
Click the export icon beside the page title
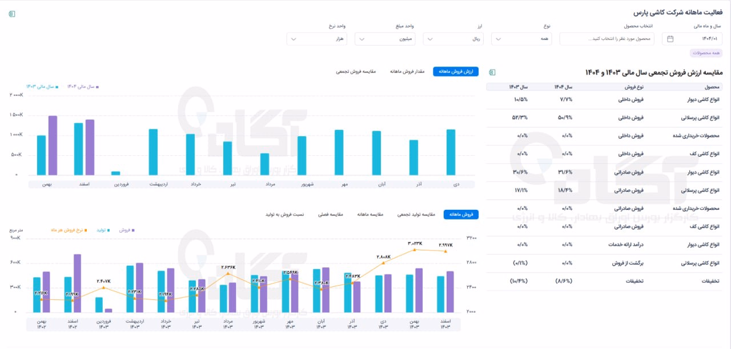13,13
